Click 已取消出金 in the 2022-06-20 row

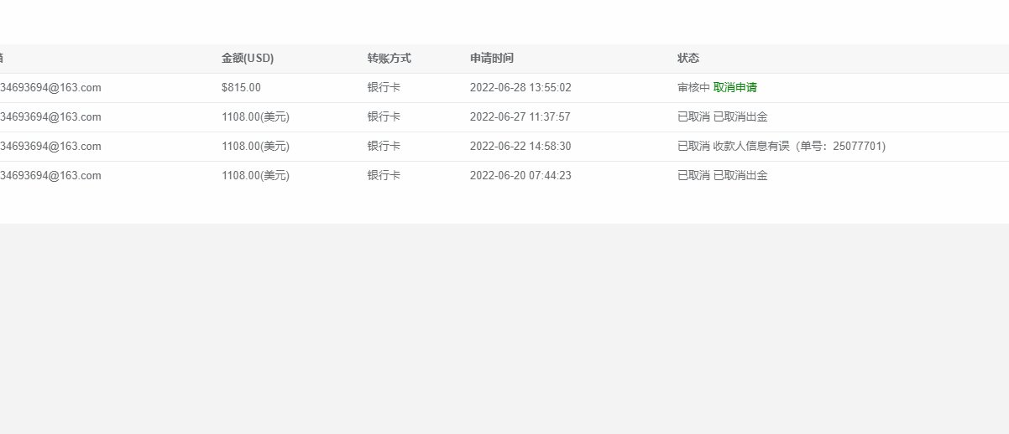740,176
